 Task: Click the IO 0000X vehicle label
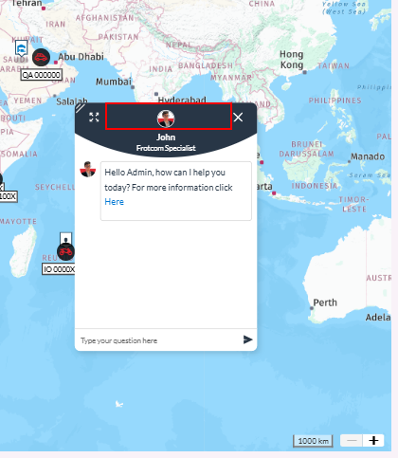(59, 269)
